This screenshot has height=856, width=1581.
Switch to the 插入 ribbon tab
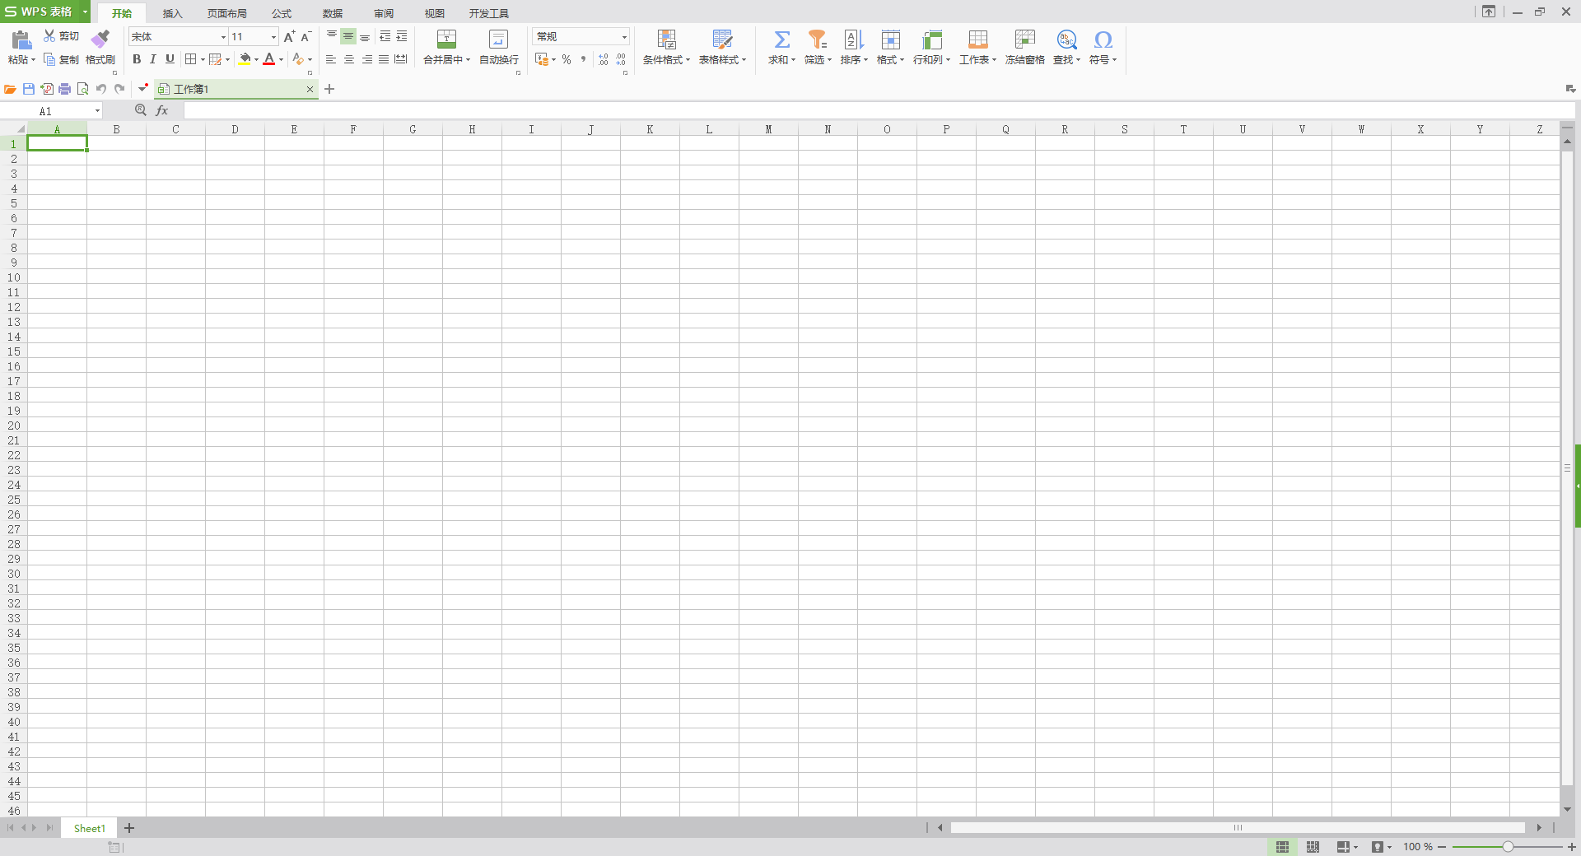point(172,13)
